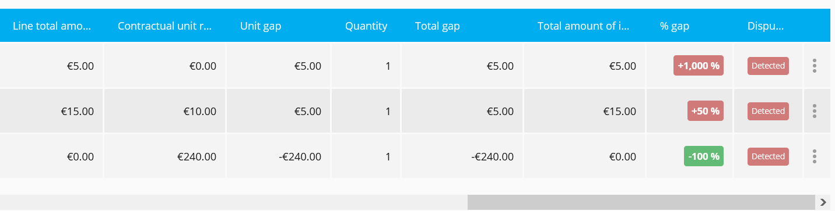Sort by the Contractual unit rate column
This screenshot has width=835, height=211.
pyautogui.click(x=164, y=26)
